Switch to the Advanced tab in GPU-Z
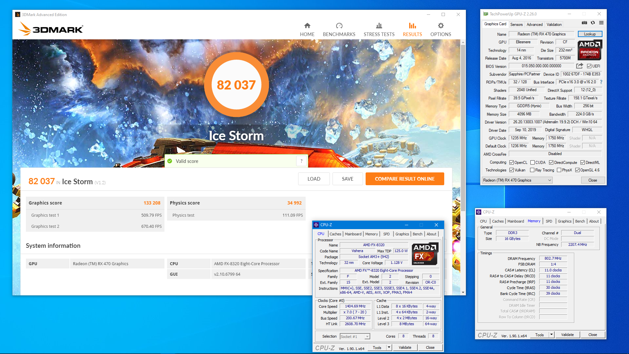Viewport: 629px width, 354px height. 534,25
